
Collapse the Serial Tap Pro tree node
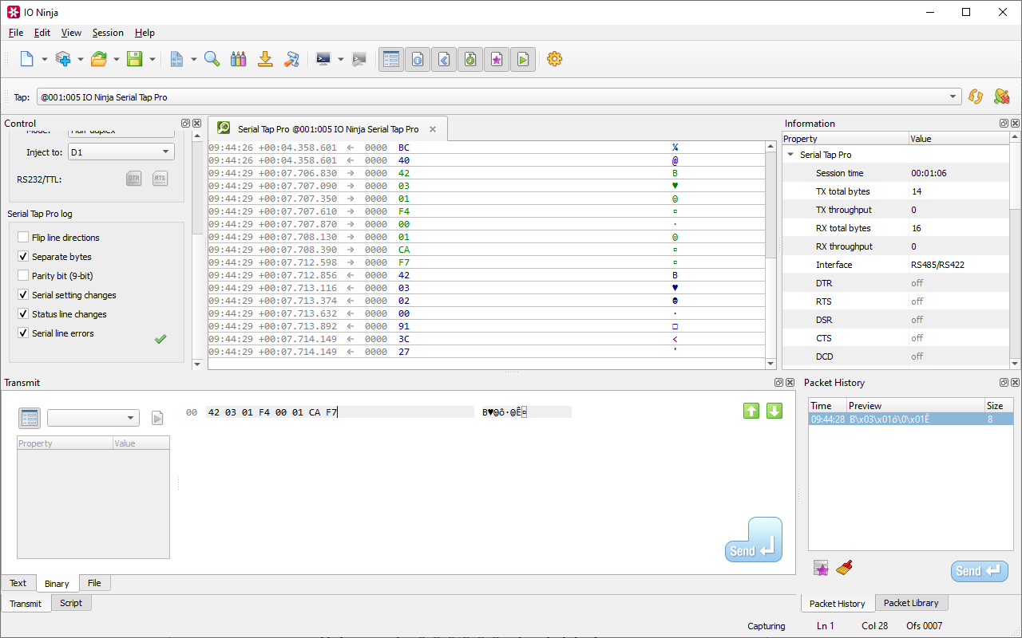coord(790,155)
